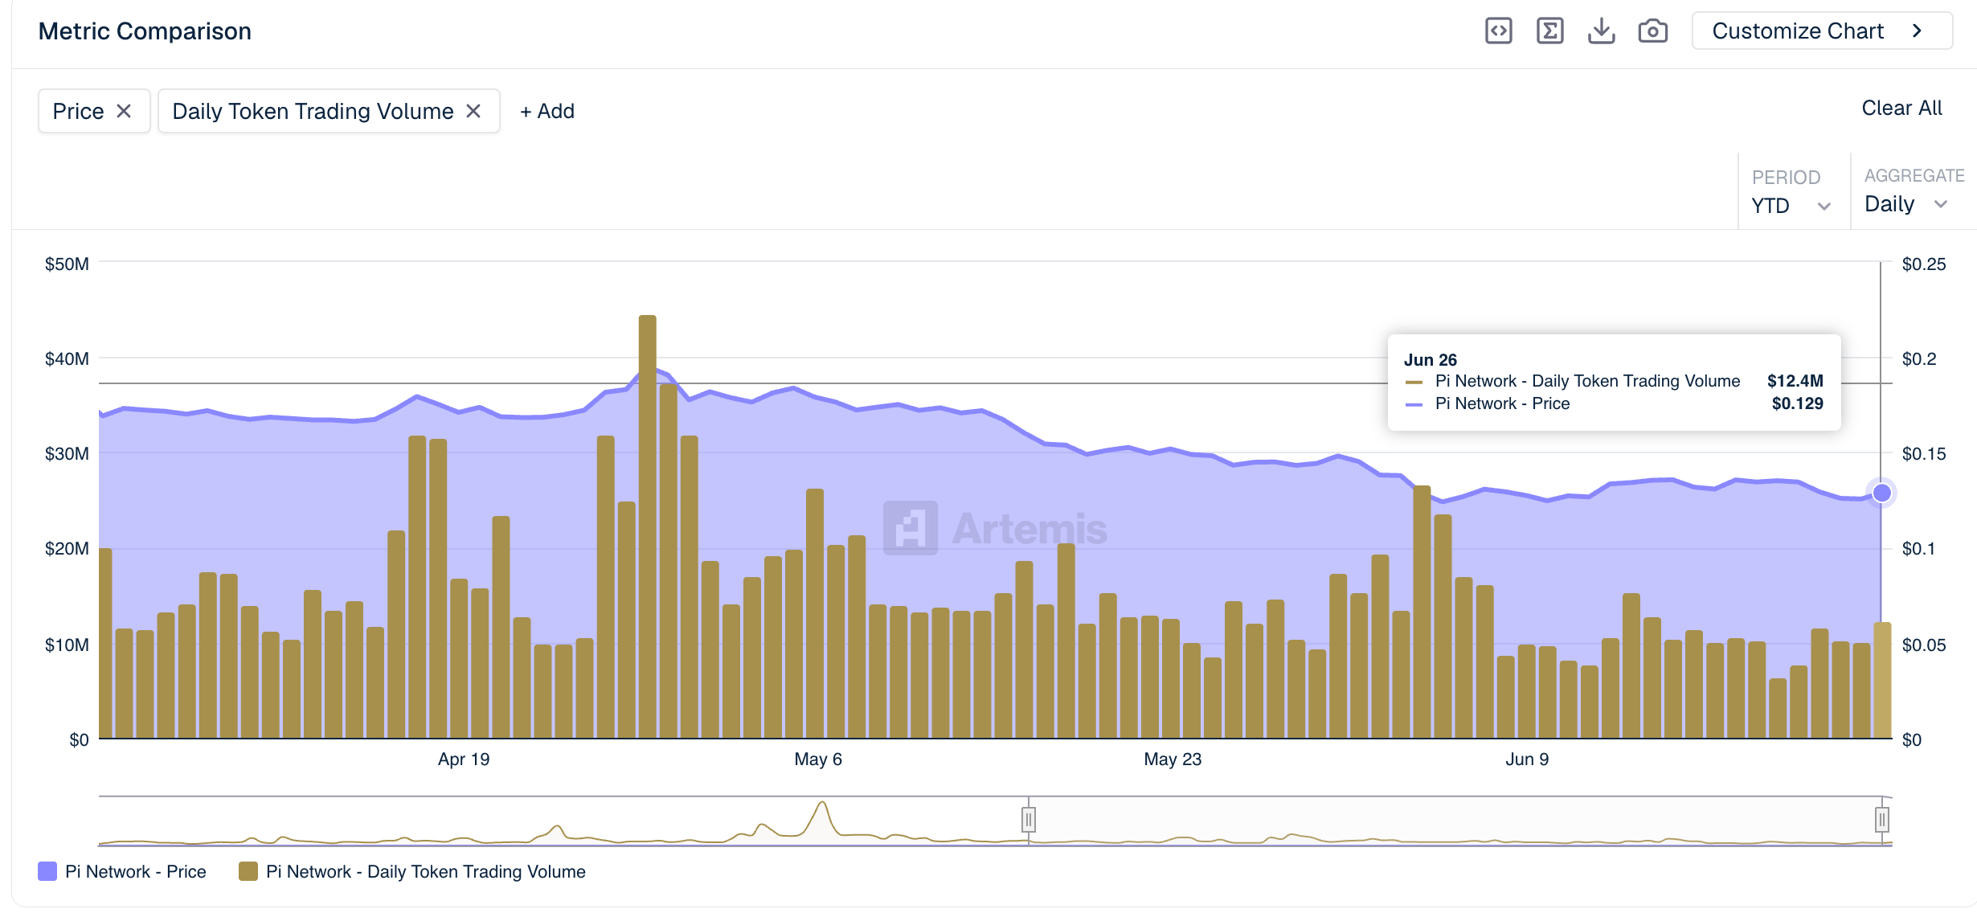Click the AGGREGATE label text
Image resolution: width=1977 pixels, height=913 pixels.
tap(1914, 176)
